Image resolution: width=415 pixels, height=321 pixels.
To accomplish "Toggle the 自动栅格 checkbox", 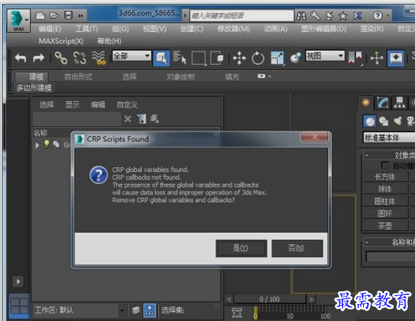I will pos(385,165).
